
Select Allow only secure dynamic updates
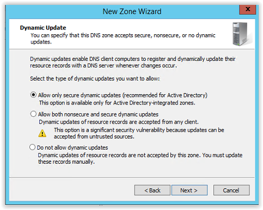click(33, 95)
